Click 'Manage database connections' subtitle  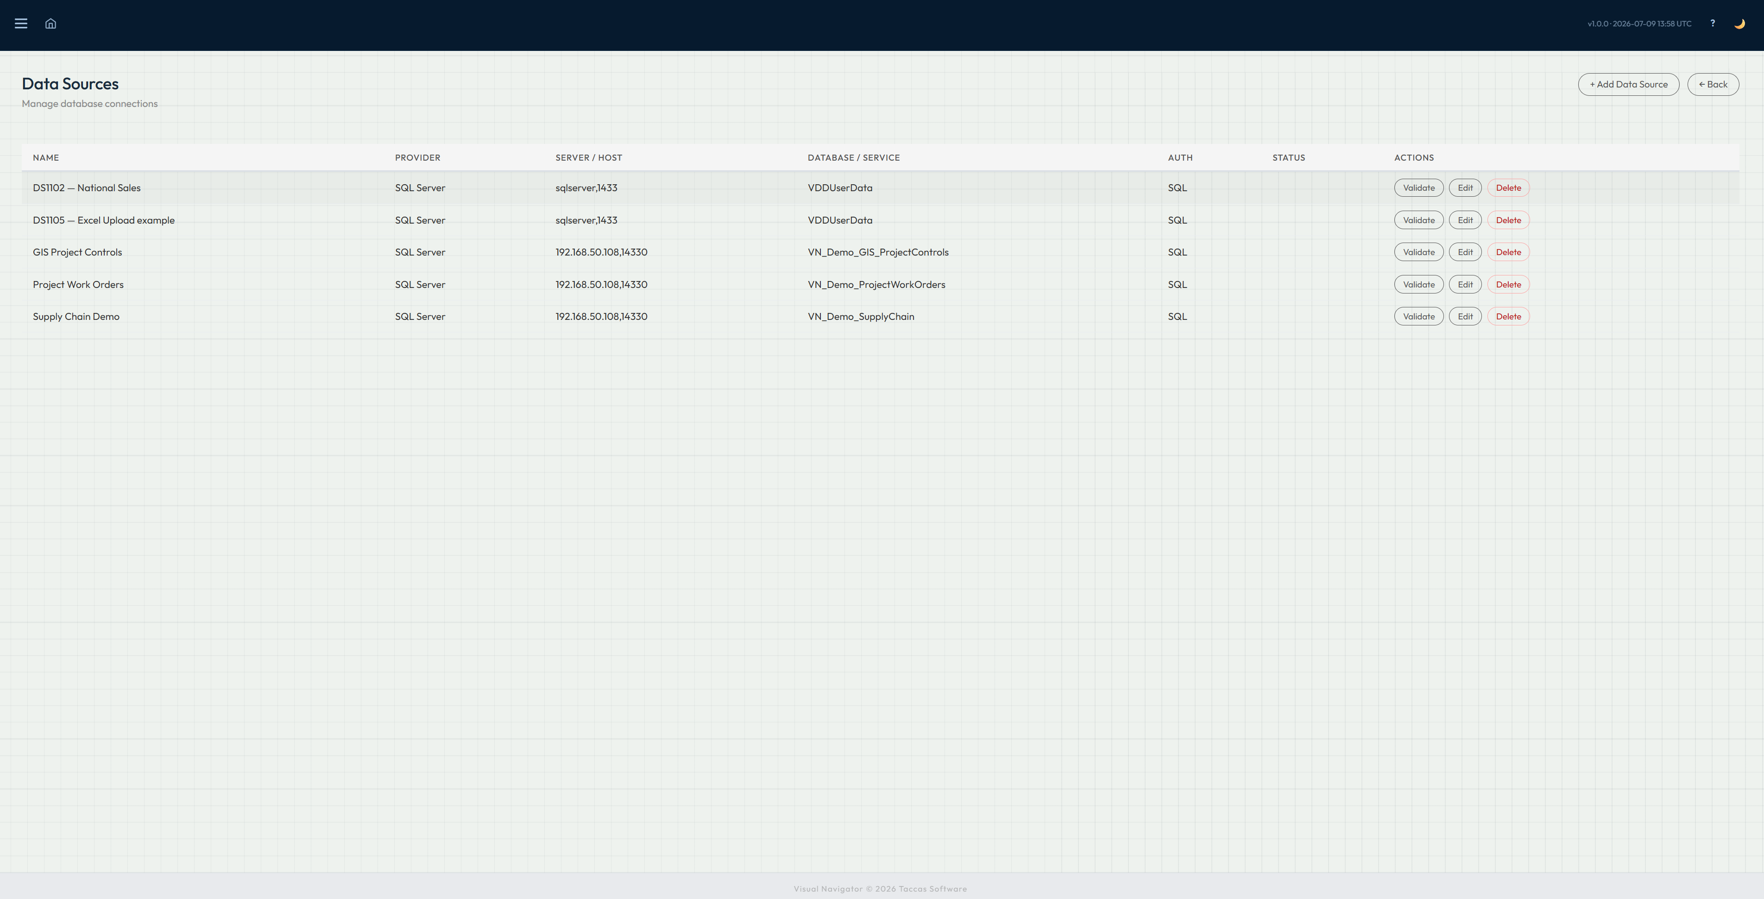[x=90, y=103]
